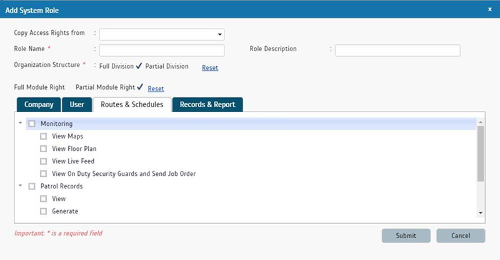The image size is (500, 260).
Task: Check the View Live Feed checkbox
Action: pyautogui.click(x=43, y=161)
